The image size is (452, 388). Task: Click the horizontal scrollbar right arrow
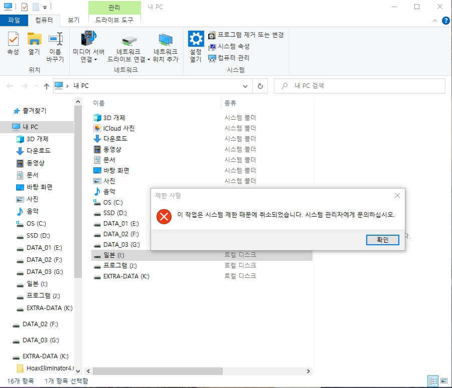(x=308, y=371)
